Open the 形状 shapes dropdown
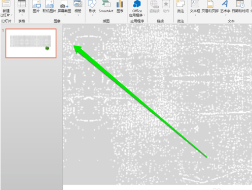Screen dimensions: 252x190 coord(92,15)
